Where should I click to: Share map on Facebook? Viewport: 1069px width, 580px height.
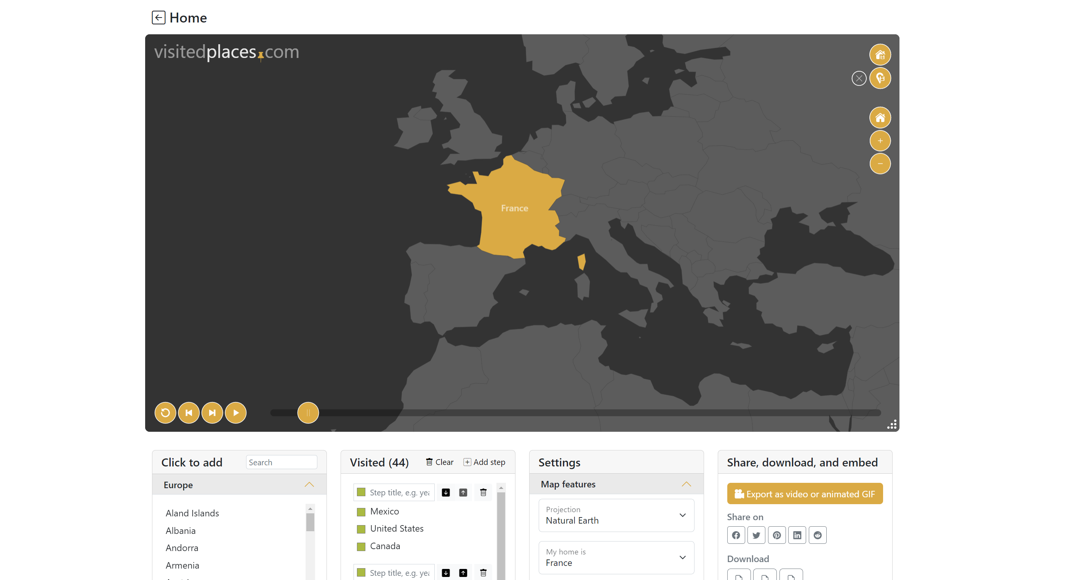click(x=736, y=535)
